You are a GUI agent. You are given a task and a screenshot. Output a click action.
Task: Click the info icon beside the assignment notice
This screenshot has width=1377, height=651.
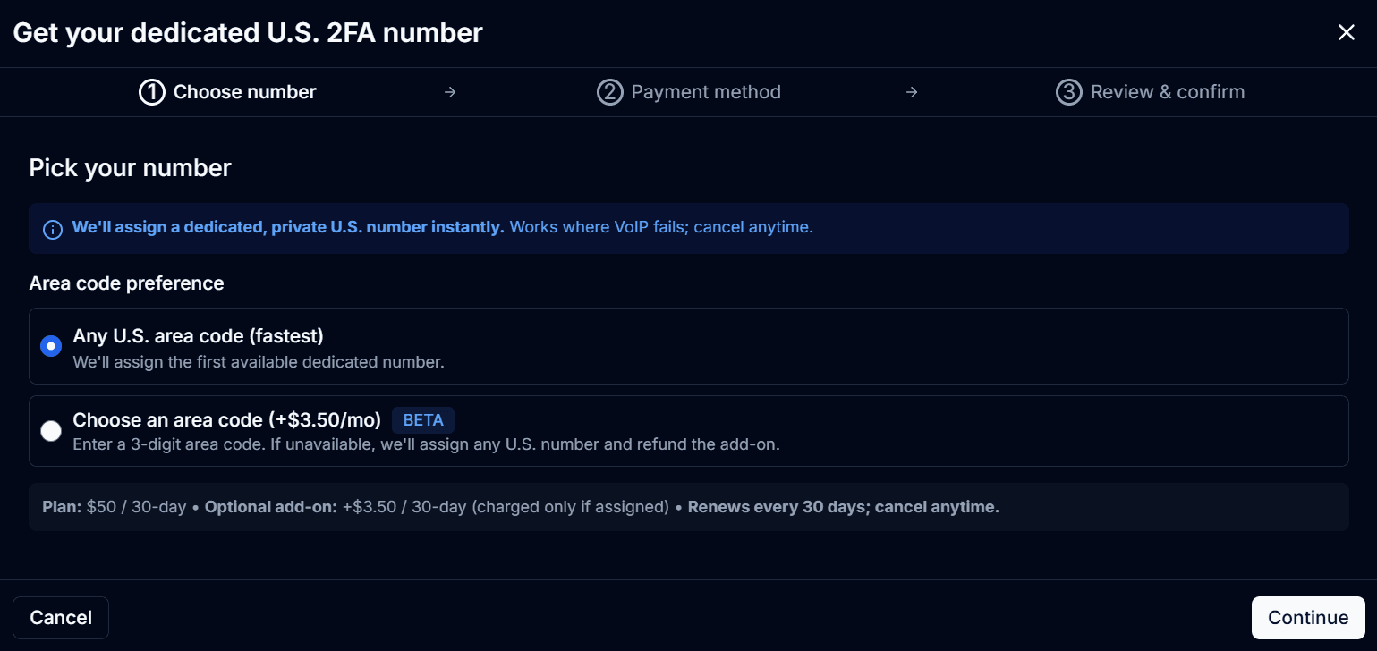coord(52,229)
